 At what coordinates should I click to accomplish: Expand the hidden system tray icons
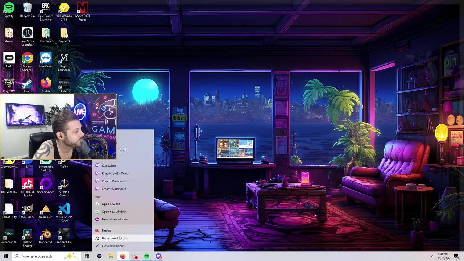click(432, 256)
